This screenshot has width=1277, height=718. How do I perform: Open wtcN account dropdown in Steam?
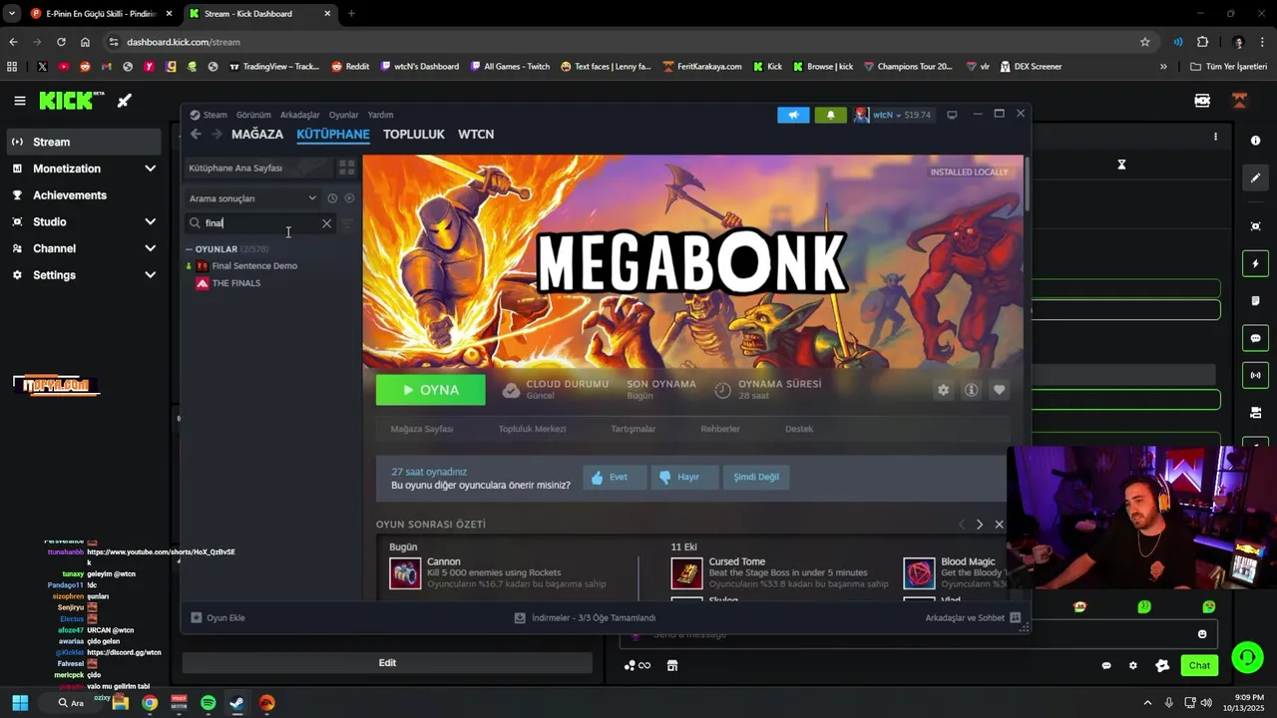893,115
